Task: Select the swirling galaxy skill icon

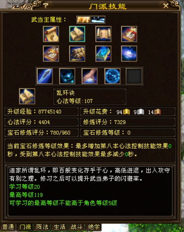Action: 129,54
